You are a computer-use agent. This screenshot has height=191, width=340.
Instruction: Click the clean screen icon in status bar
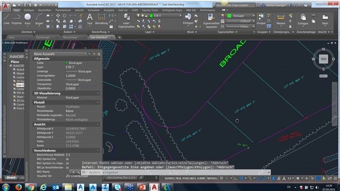click(330, 178)
